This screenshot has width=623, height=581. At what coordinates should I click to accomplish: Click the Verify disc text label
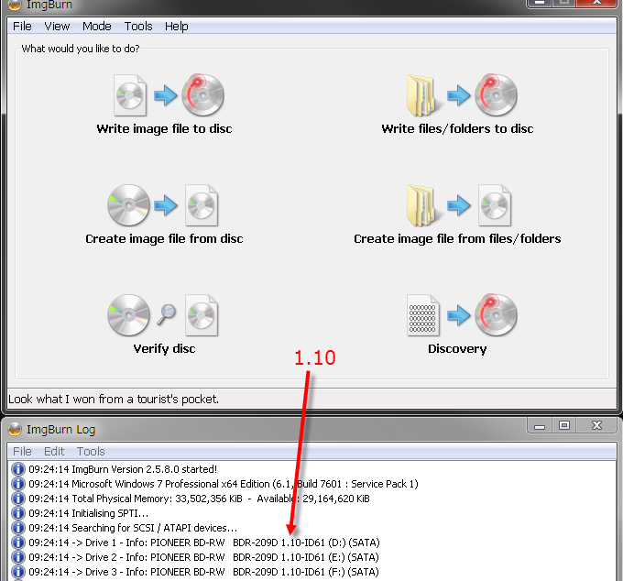point(164,349)
